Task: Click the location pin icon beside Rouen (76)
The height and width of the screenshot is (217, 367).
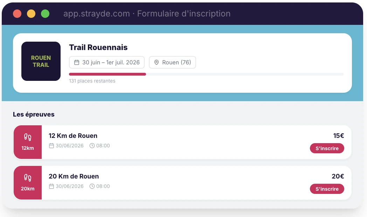Action: (157, 63)
